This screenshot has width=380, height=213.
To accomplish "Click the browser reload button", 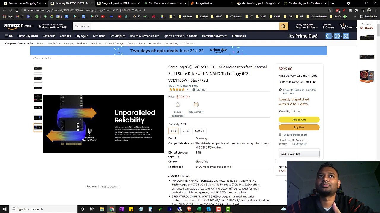I will click(x=17, y=10).
